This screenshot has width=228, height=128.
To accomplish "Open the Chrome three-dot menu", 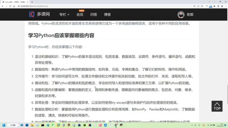I will pyautogui.click(x=226, y=6).
